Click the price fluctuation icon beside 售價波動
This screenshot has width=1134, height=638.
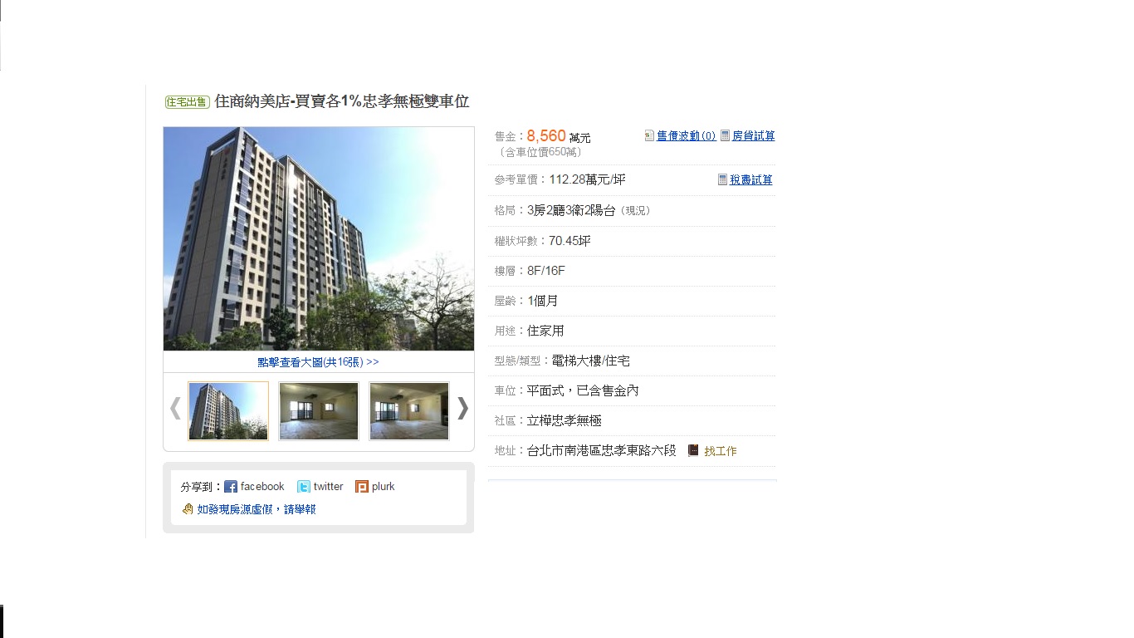(649, 135)
